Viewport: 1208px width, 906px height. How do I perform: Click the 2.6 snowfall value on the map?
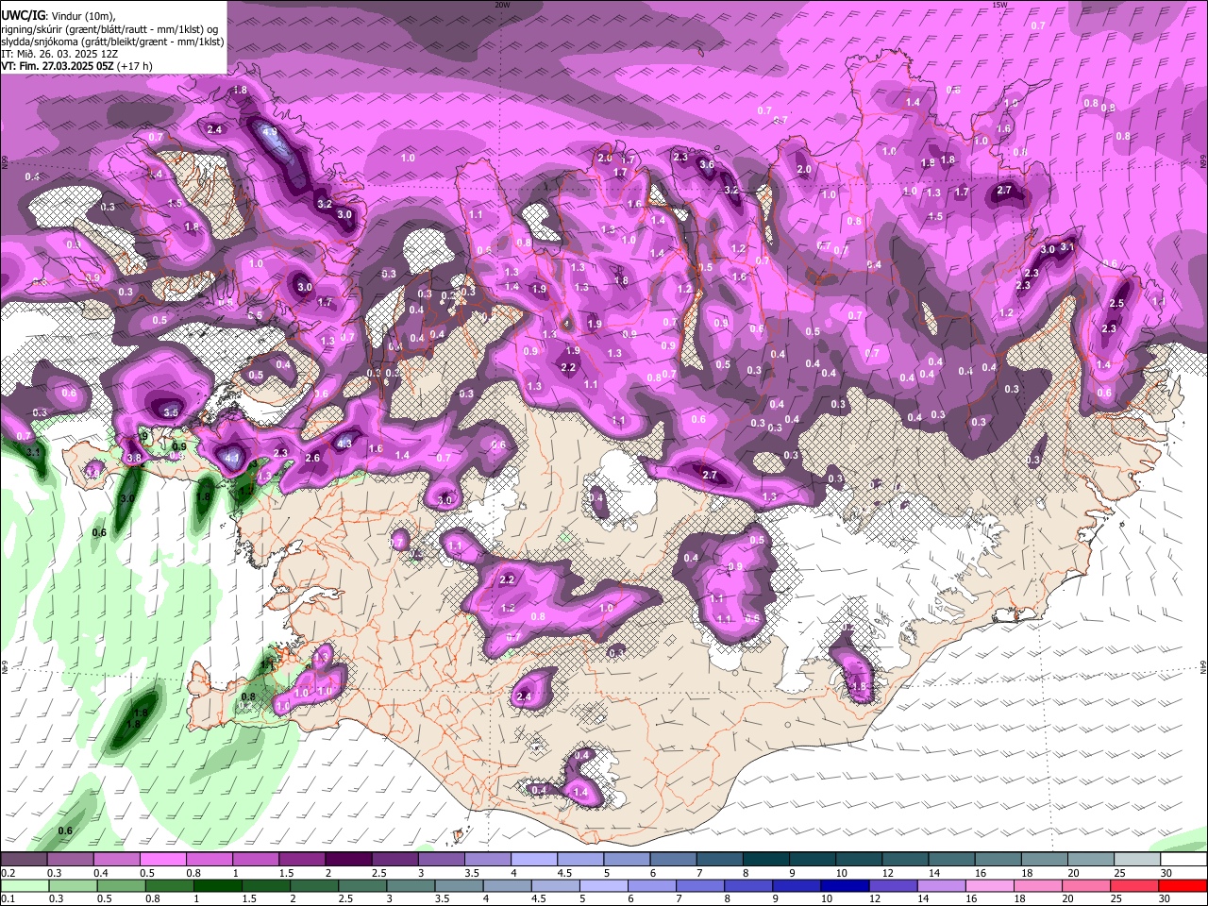313,458
